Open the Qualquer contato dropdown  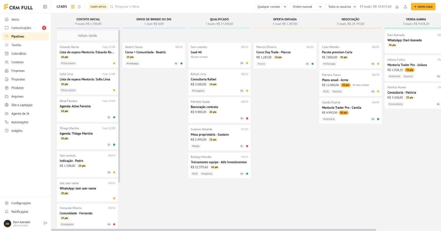pos(271,7)
